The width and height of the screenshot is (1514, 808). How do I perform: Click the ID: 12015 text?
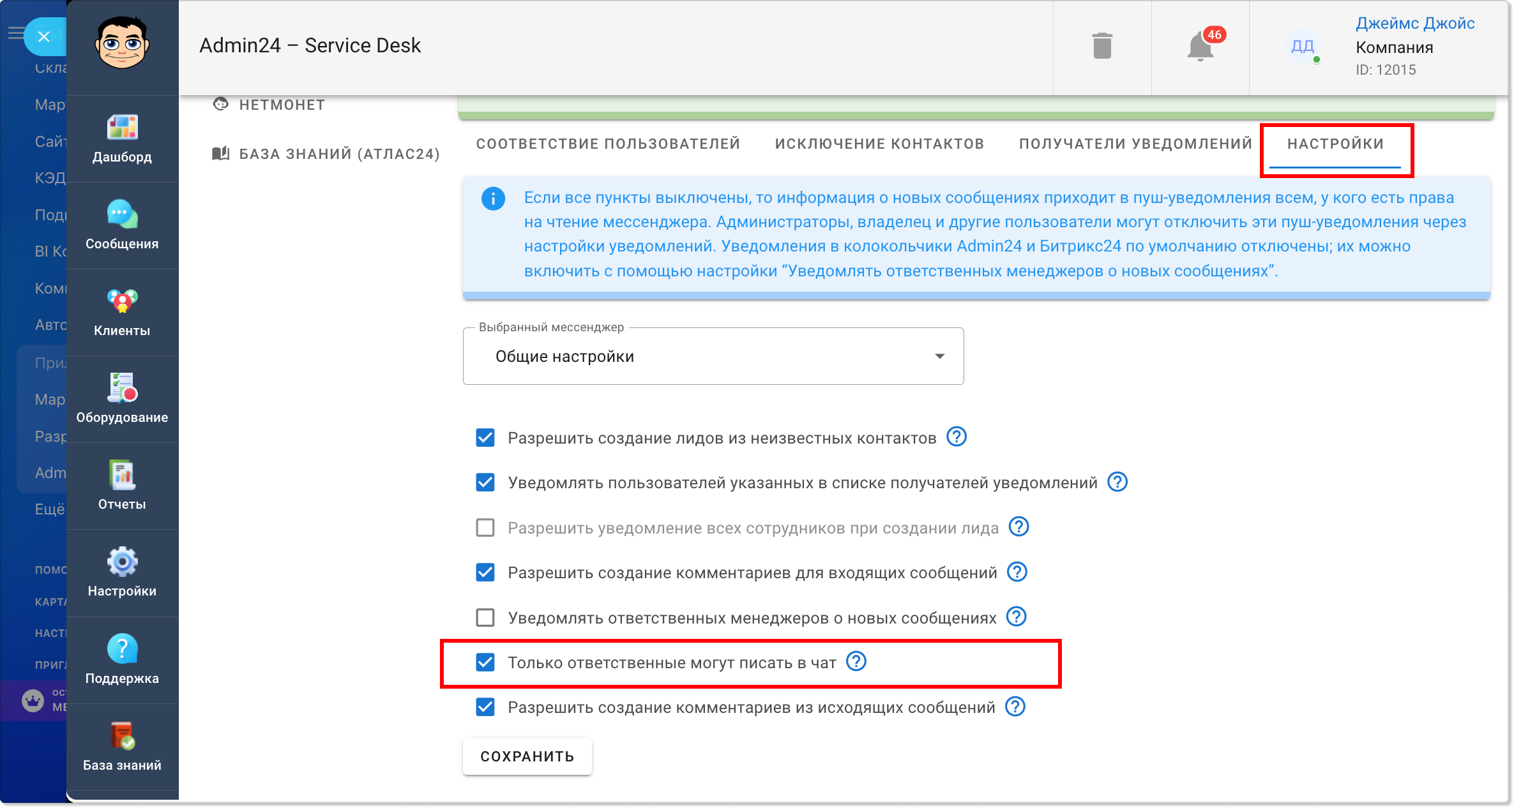1386,70
